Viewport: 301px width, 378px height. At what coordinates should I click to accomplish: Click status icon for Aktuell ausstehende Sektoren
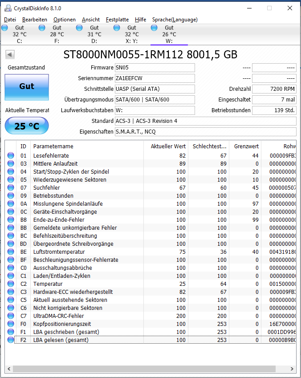(x=11, y=300)
